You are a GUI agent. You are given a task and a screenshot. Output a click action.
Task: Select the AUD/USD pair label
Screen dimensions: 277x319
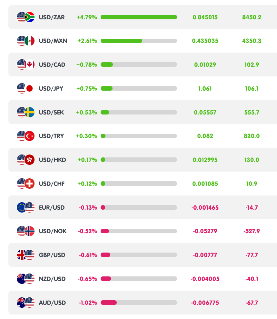pos(52,303)
